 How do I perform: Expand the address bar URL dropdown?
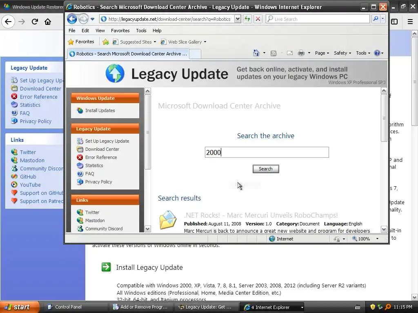[x=238, y=19]
